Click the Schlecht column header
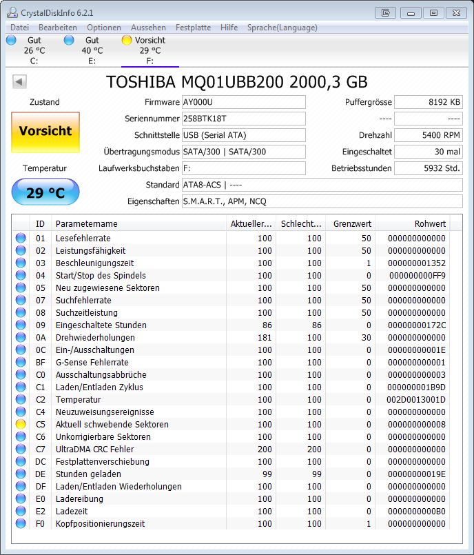 (301, 223)
